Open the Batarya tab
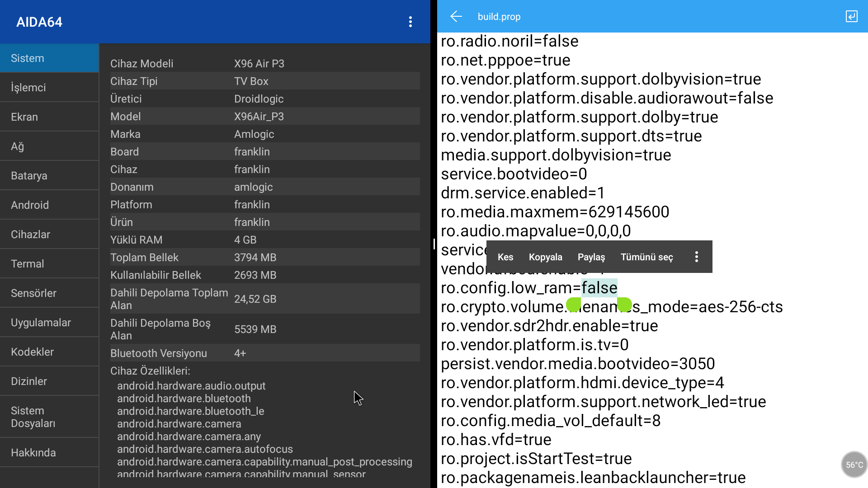 click(49, 176)
